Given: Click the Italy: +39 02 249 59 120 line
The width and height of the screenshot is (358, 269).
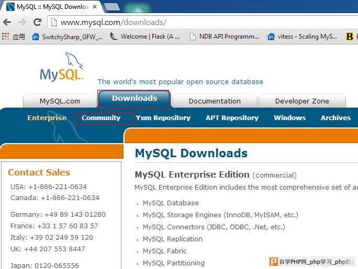Looking at the screenshot, I should tap(52, 237).
